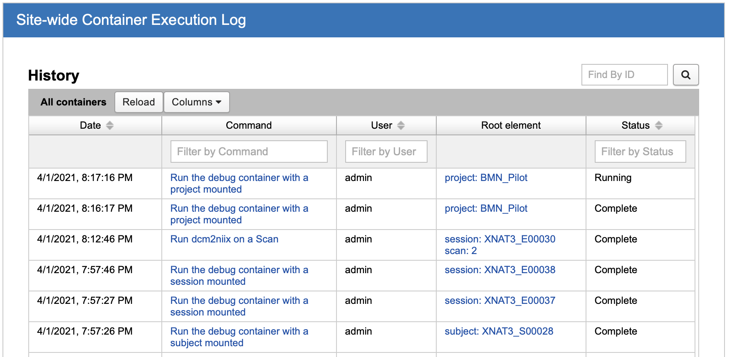Open debug container with subject mounted link
This screenshot has height=357, width=732.
[x=239, y=337]
